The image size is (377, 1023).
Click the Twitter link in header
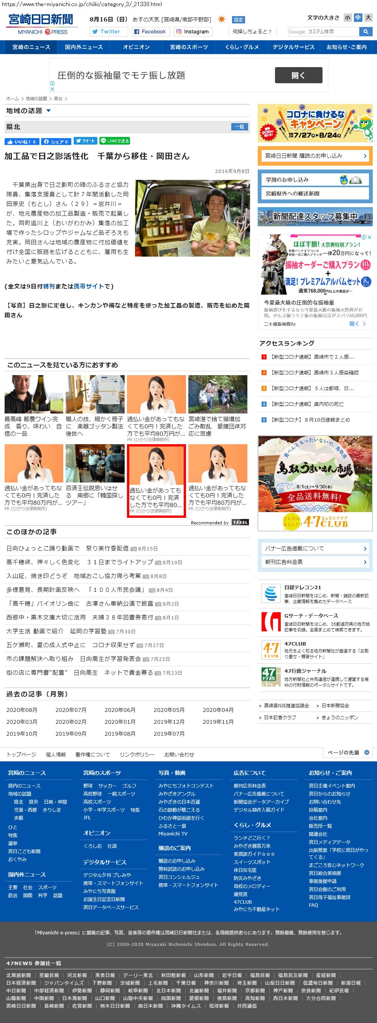(109, 32)
